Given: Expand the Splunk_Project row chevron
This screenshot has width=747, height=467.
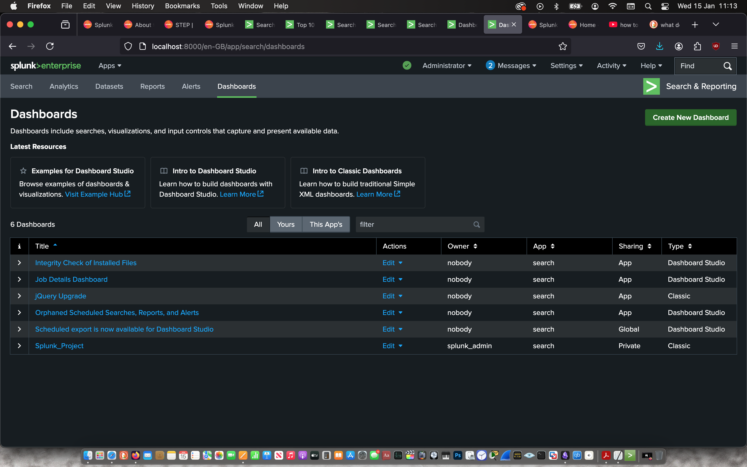Looking at the screenshot, I should (x=19, y=346).
